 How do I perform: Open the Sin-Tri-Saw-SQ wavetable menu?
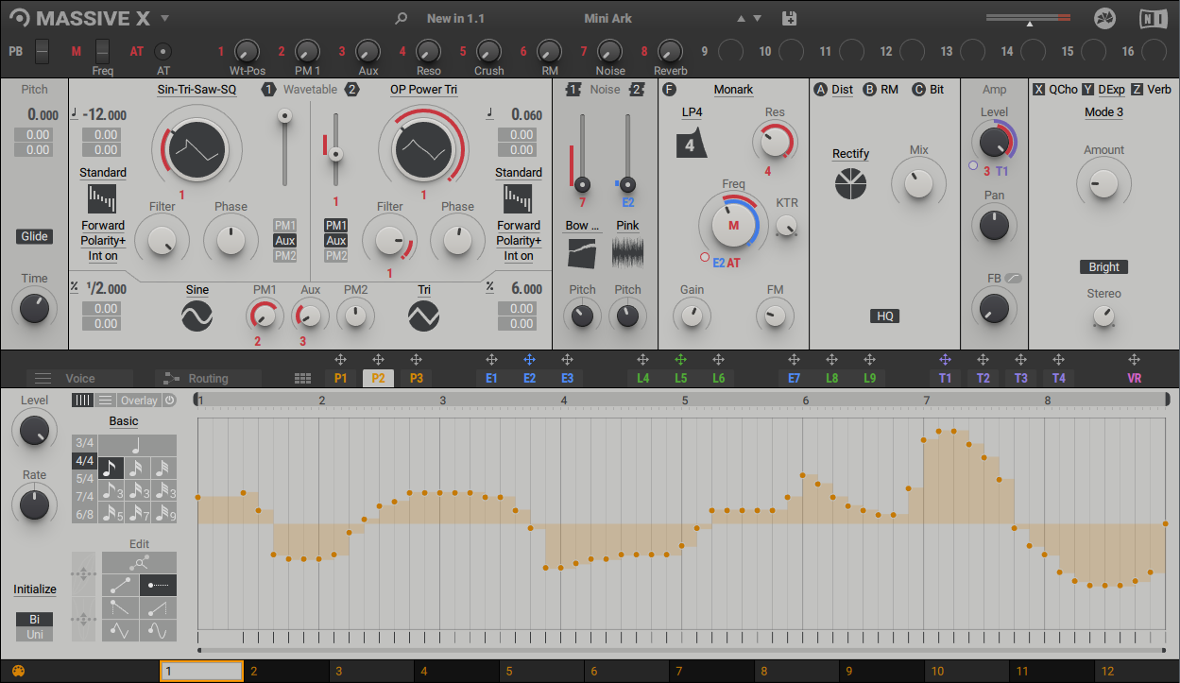click(197, 90)
